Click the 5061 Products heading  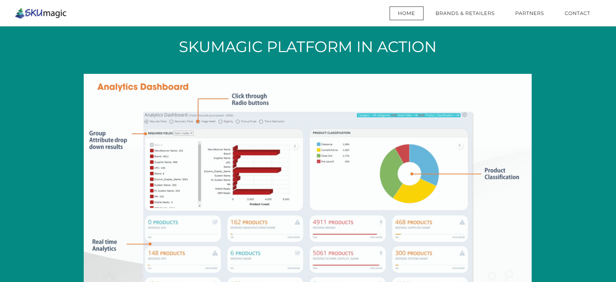pos(333,253)
